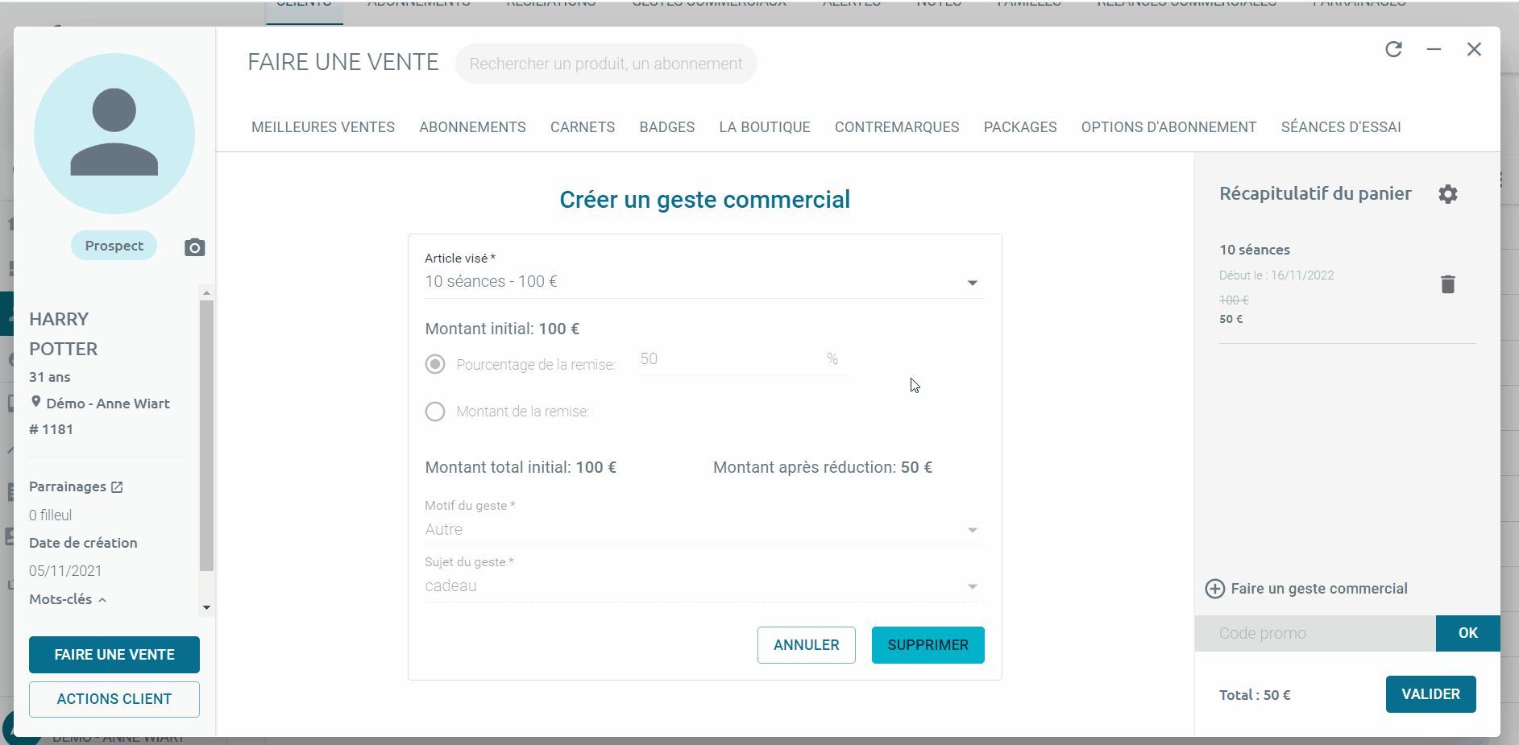Click the Annuler button

807,645
